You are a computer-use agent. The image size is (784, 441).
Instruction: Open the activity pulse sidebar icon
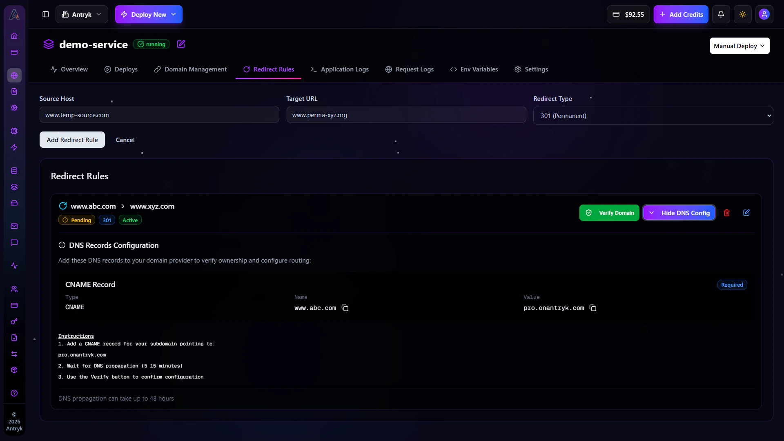pyautogui.click(x=14, y=266)
